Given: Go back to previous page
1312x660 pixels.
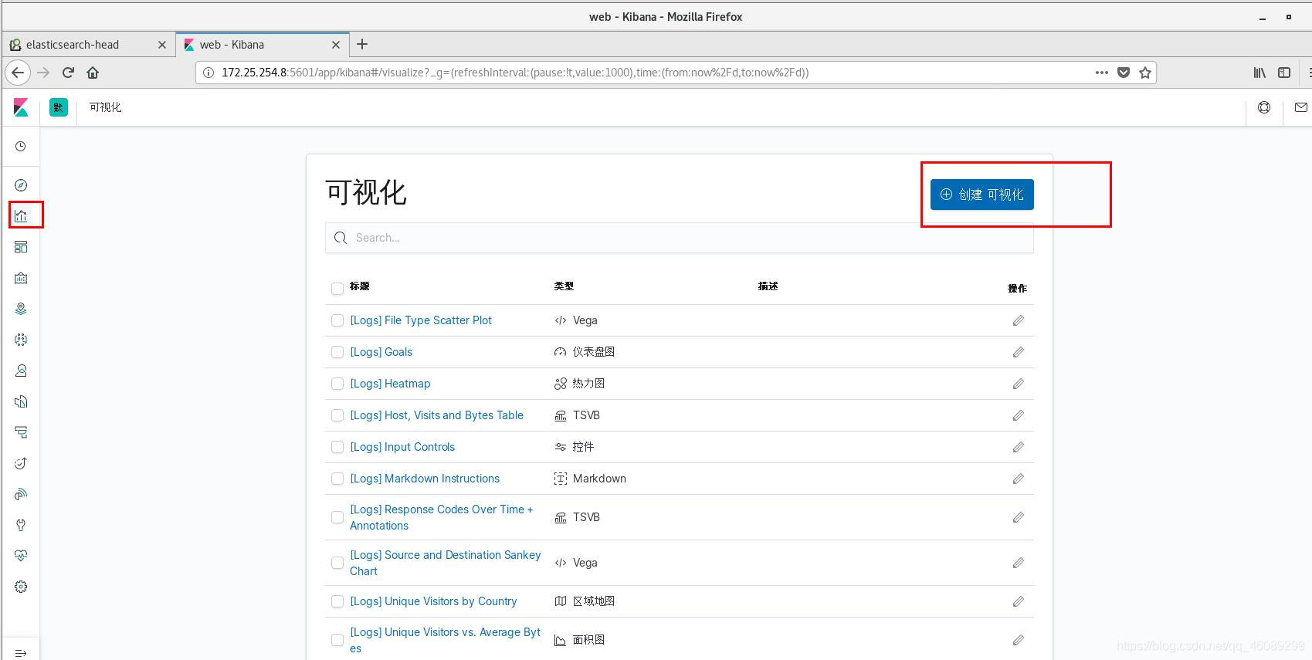Looking at the screenshot, I should click(18, 73).
